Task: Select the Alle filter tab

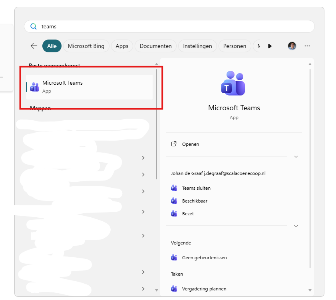Action: 52,46
